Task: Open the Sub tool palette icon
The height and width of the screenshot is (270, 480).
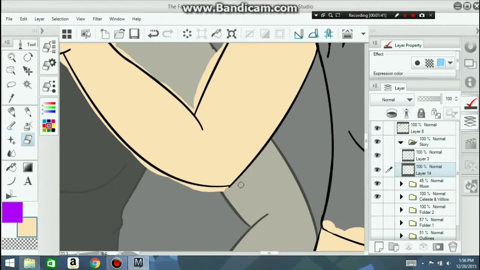Action: 49,47
